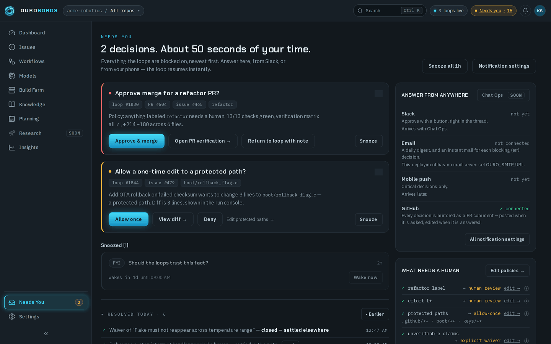
Task: Open the Needs You tab in sidebar
Action: (x=46, y=302)
